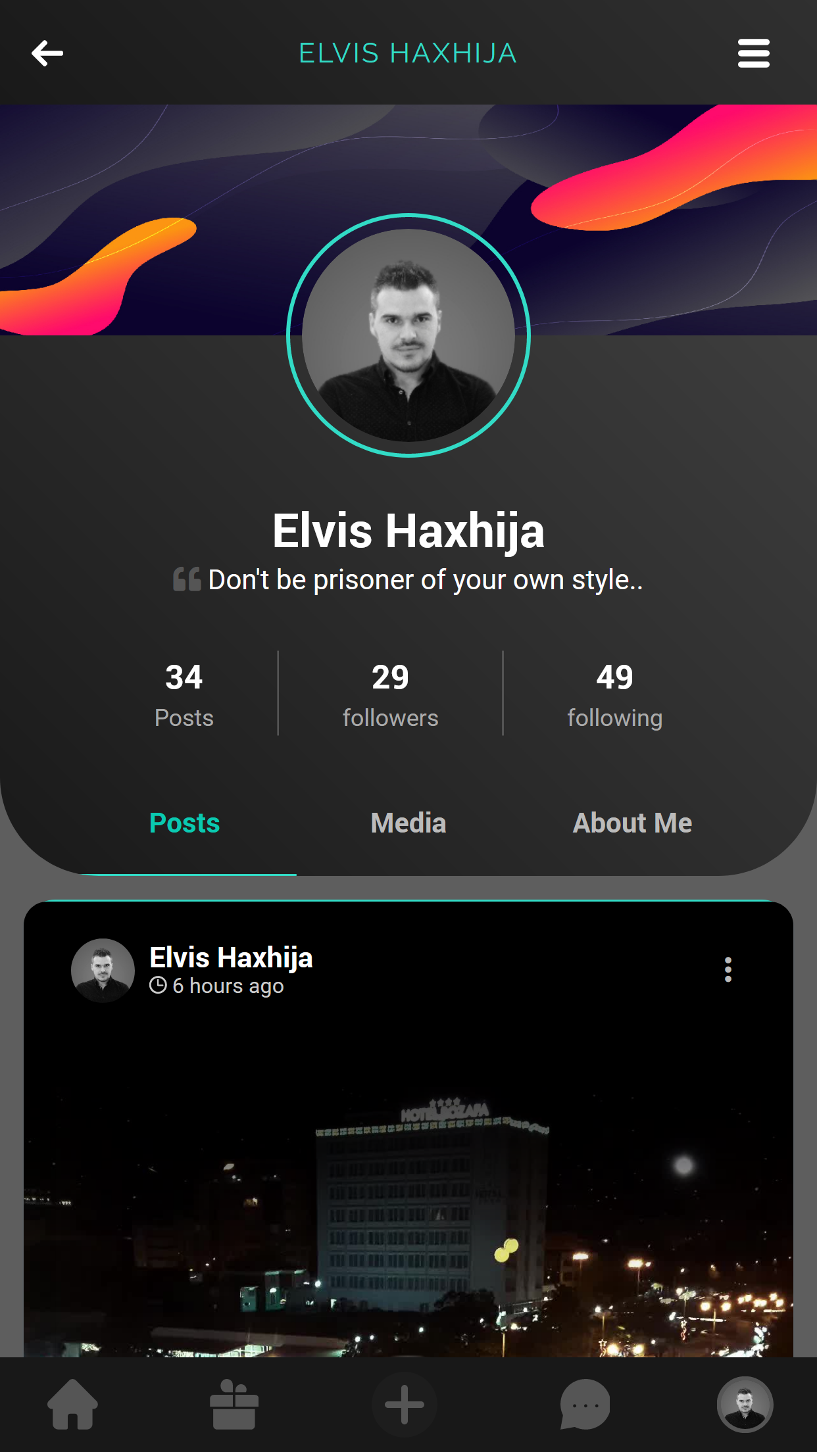Tap the back arrow icon
The image size is (817, 1452).
tap(47, 53)
